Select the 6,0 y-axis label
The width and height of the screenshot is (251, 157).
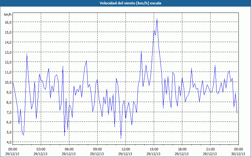8,122
